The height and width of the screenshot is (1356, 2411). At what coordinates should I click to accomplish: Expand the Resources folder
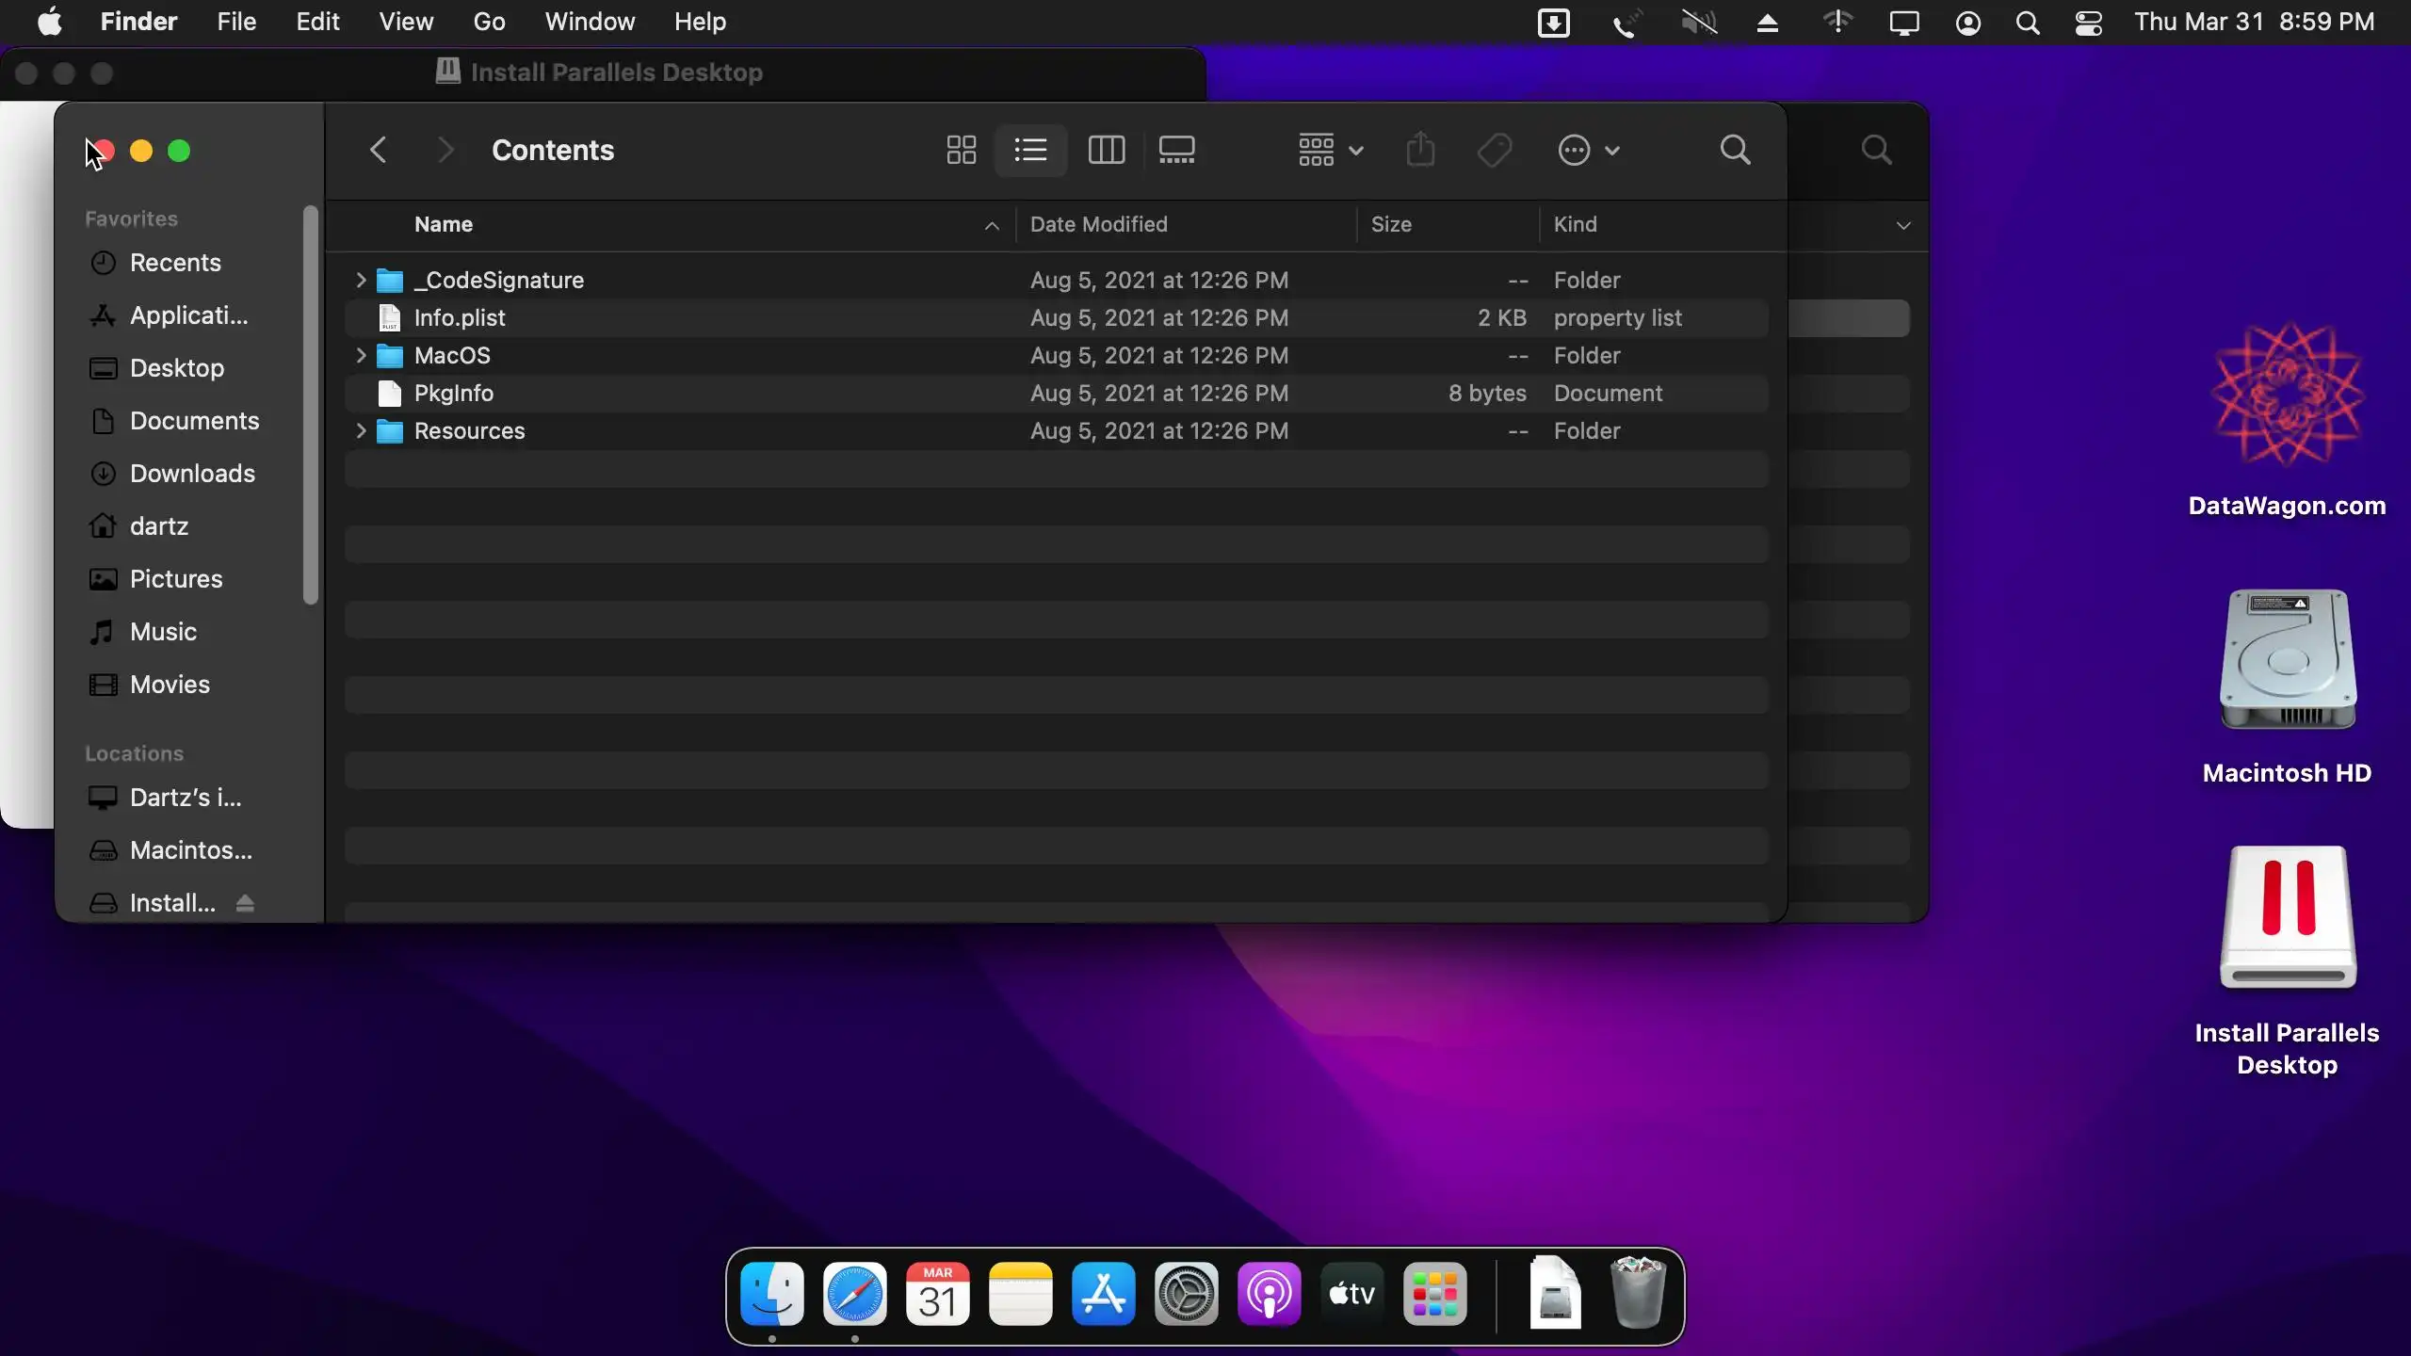click(x=360, y=430)
